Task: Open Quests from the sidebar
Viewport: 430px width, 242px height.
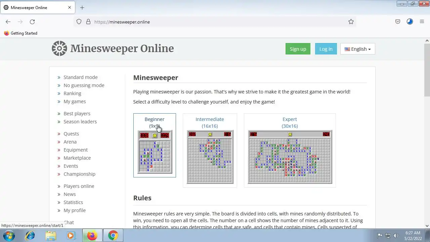Action: [x=71, y=134]
